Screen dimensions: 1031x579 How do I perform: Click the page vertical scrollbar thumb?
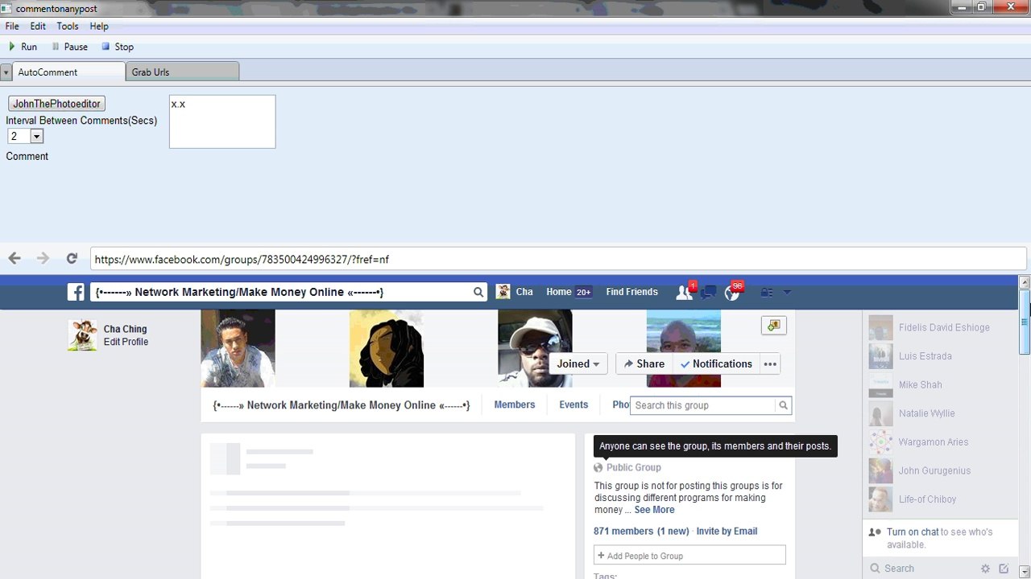[1025, 322]
